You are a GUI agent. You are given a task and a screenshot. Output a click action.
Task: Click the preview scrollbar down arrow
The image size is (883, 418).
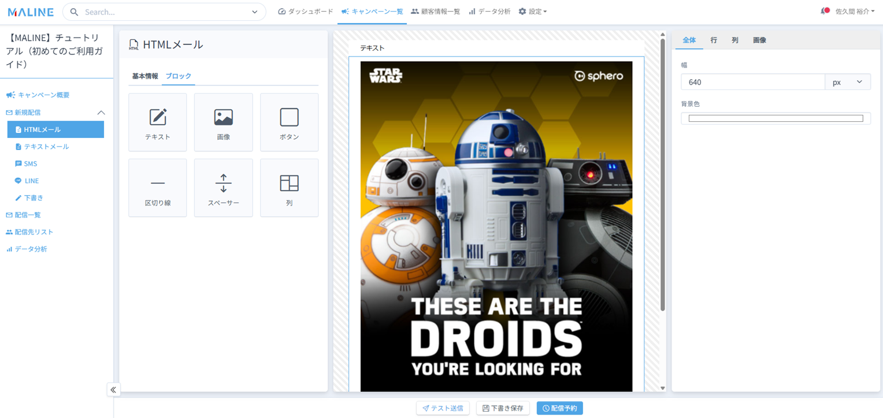point(663,388)
